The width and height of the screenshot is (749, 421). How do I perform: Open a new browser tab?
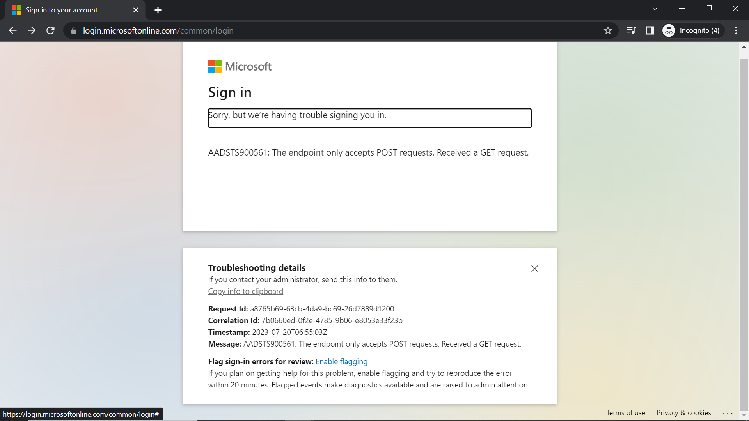coord(158,10)
